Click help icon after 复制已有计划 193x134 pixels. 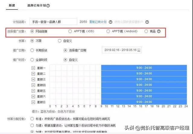111,22
